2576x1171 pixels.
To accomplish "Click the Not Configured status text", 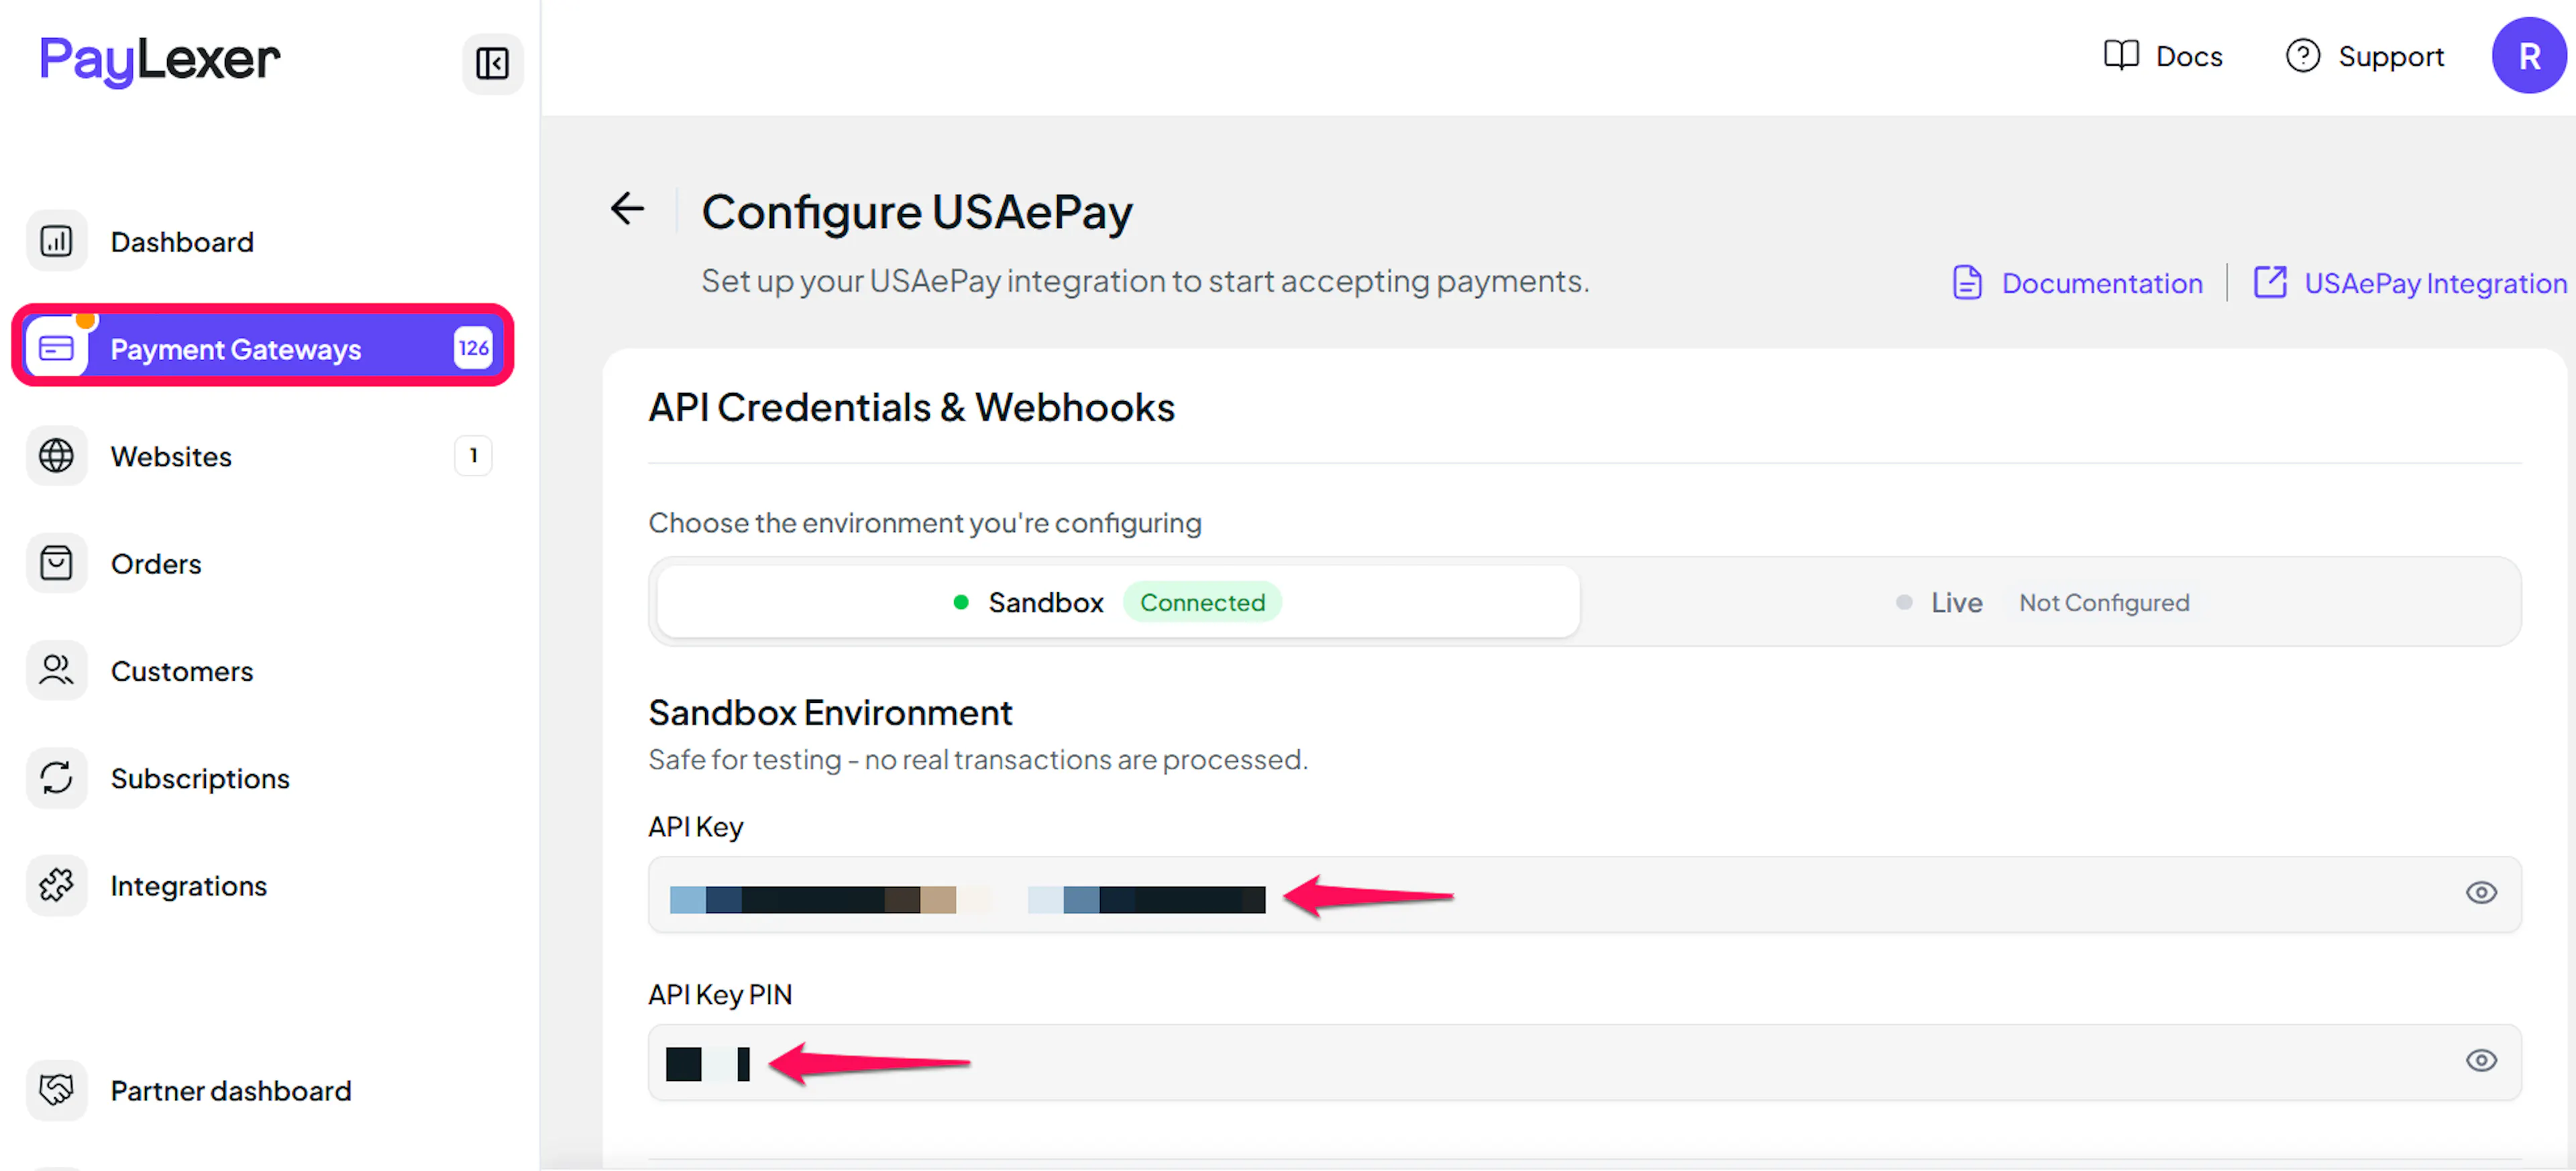I will [2104, 602].
